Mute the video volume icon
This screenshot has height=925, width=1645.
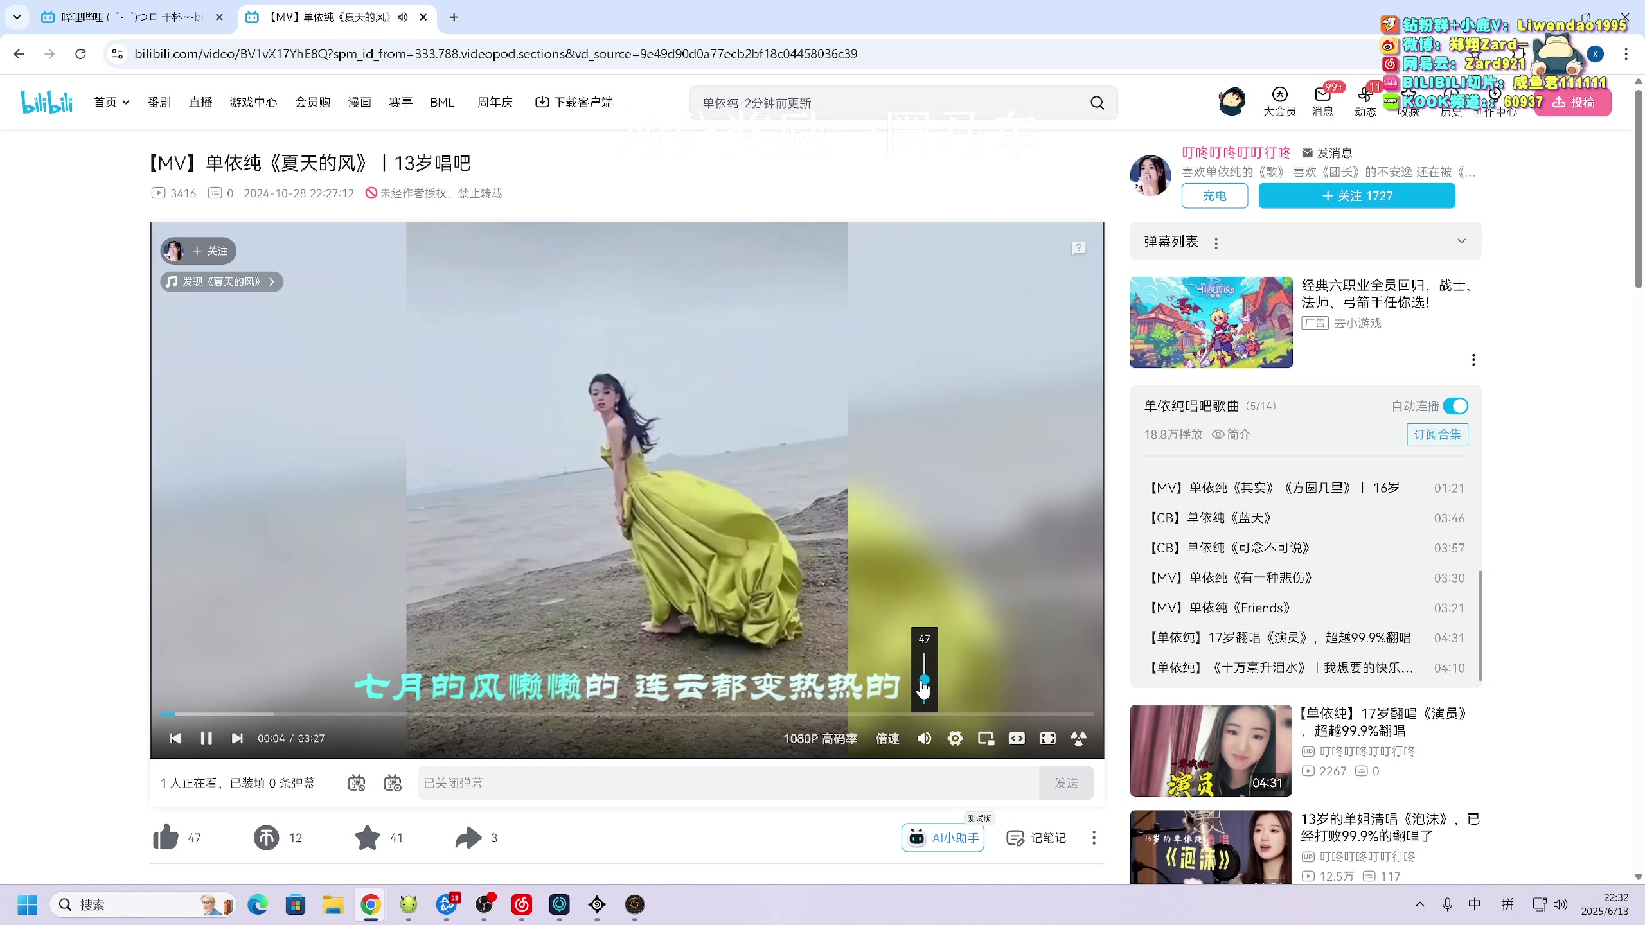coord(924,738)
